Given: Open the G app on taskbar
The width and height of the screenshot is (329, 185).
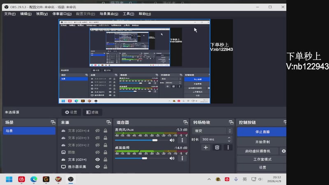Looking at the screenshot, I should (x=46, y=179).
